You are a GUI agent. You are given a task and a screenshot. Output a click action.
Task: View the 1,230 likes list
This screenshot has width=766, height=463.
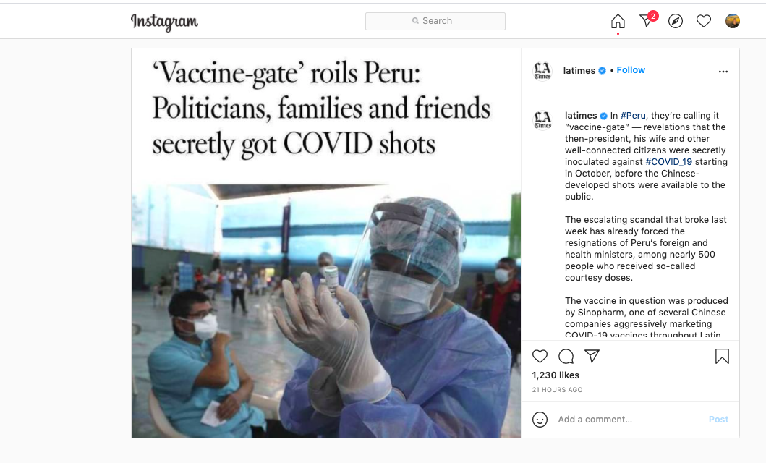[x=556, y=375]
